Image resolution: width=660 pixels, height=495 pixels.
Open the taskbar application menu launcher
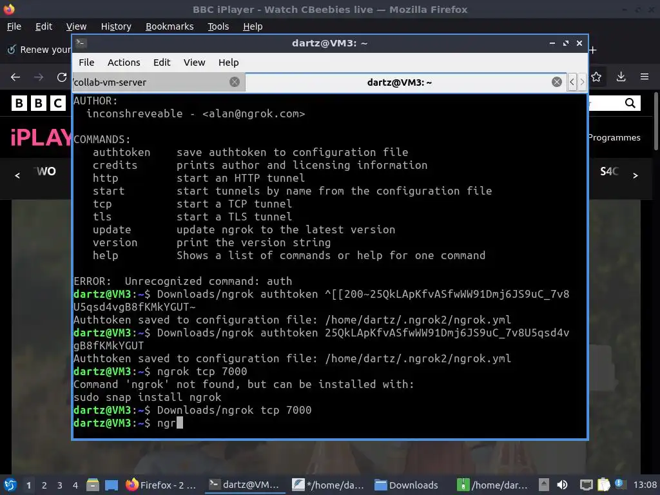point(10,485)
